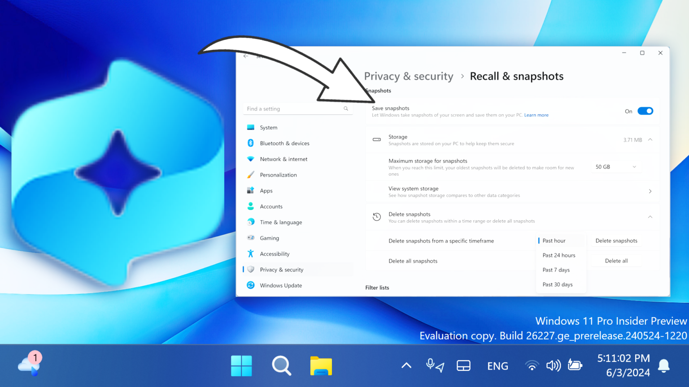Click the Delete all button
The image size is (689, 387).
click(x=616, y=261)
